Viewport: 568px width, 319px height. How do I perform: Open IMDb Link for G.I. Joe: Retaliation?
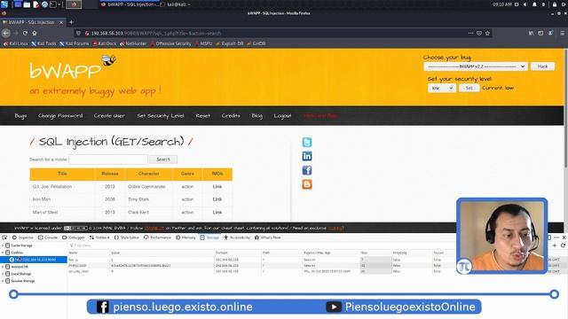click(217, 187)
